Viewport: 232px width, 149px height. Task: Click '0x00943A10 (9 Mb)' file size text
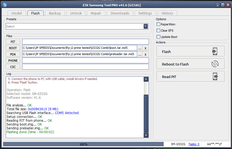[x=43, y=109]
